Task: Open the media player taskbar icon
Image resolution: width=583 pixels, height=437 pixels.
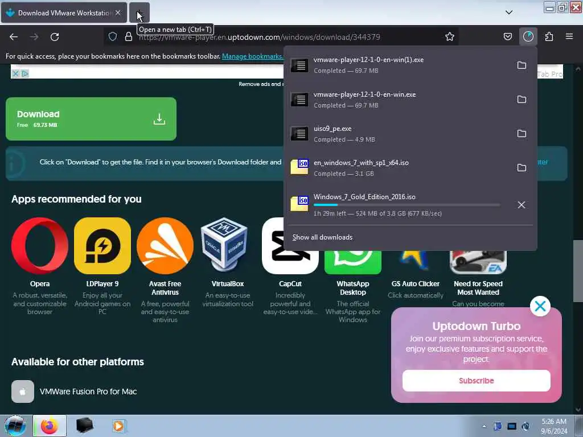Action: click(118, 426)
